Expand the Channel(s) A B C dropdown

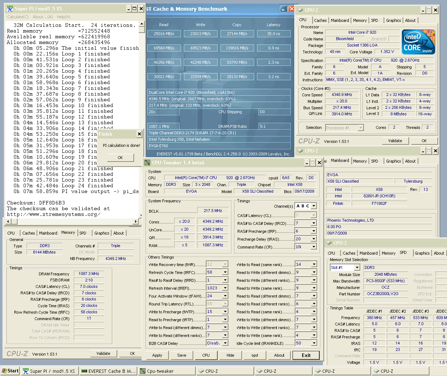[x=314, y=206]
